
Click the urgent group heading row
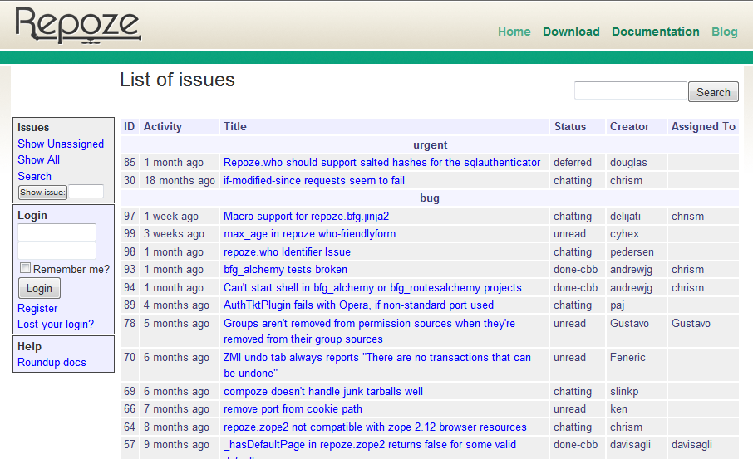tap(430, 145)
